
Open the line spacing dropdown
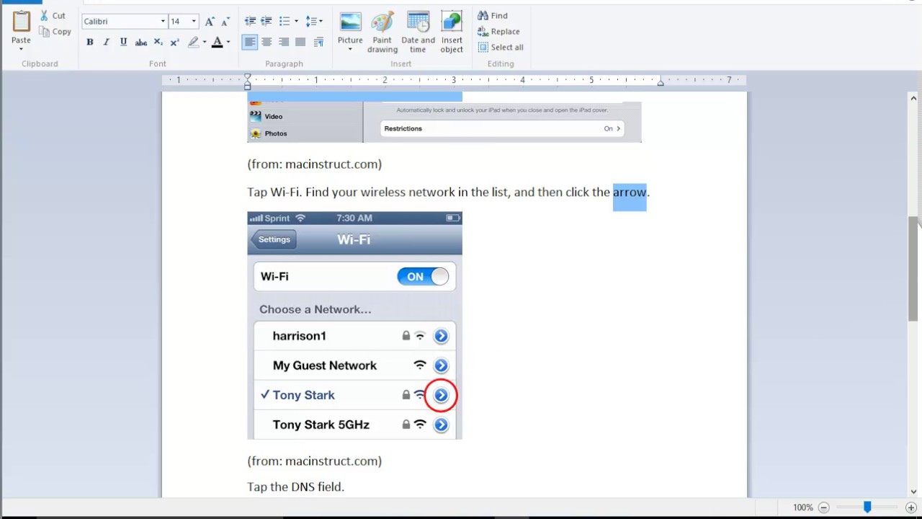point(314,22)
